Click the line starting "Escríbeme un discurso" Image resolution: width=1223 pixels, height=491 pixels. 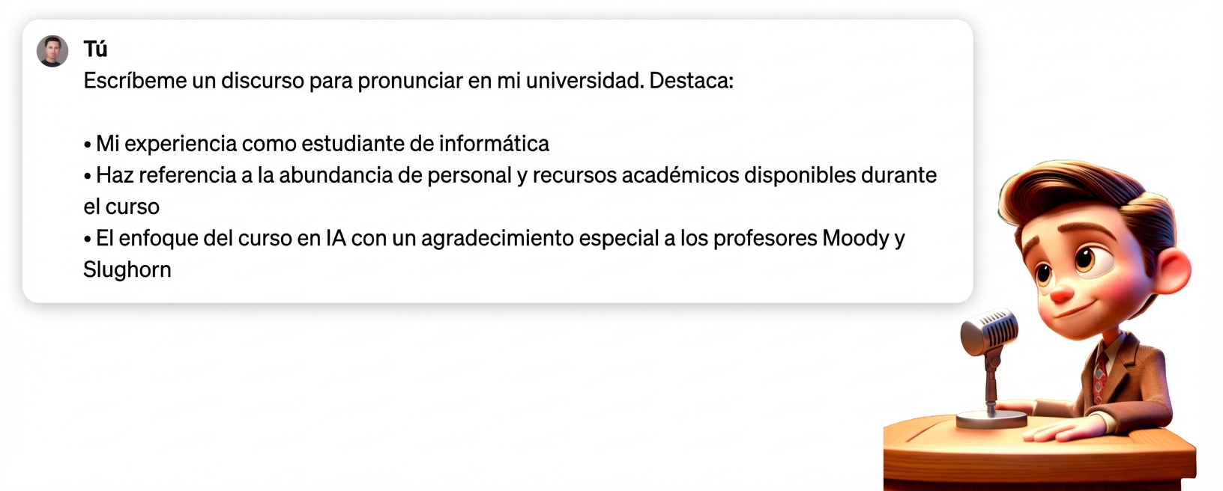pos(408,81)
